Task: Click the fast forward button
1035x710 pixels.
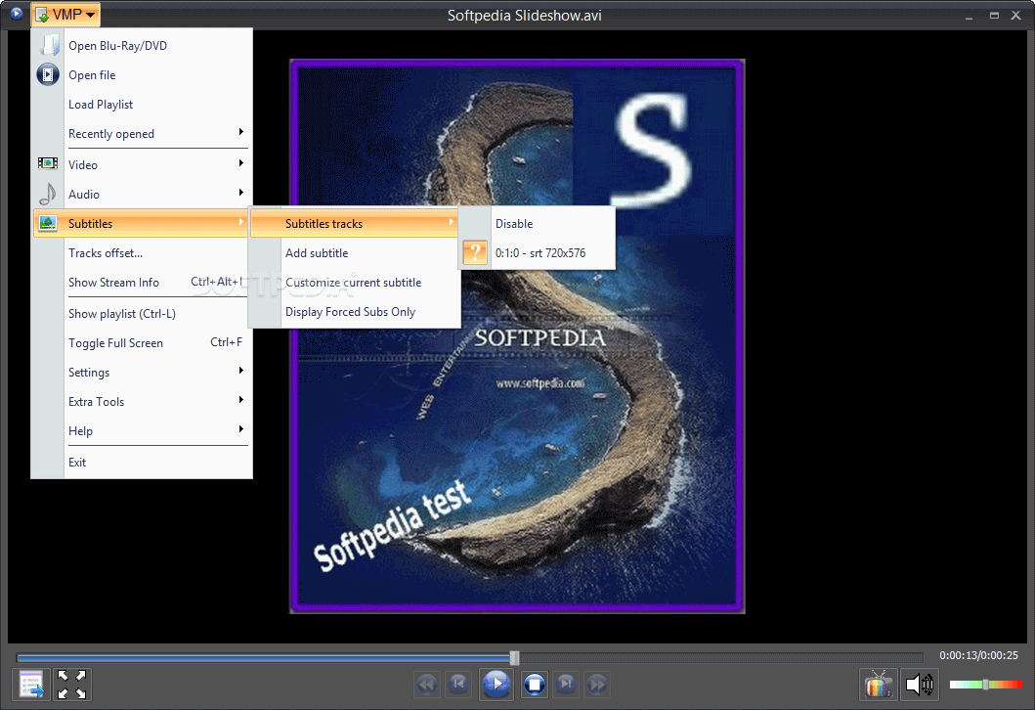Action: (597, 685)
